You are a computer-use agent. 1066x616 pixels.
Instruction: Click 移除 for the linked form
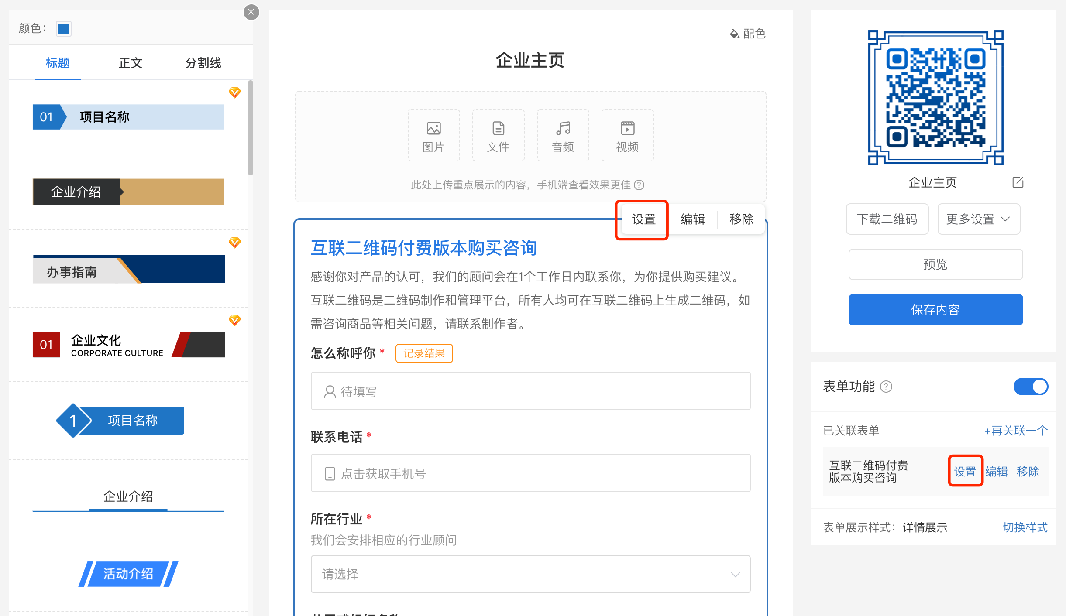(1028, 471)
